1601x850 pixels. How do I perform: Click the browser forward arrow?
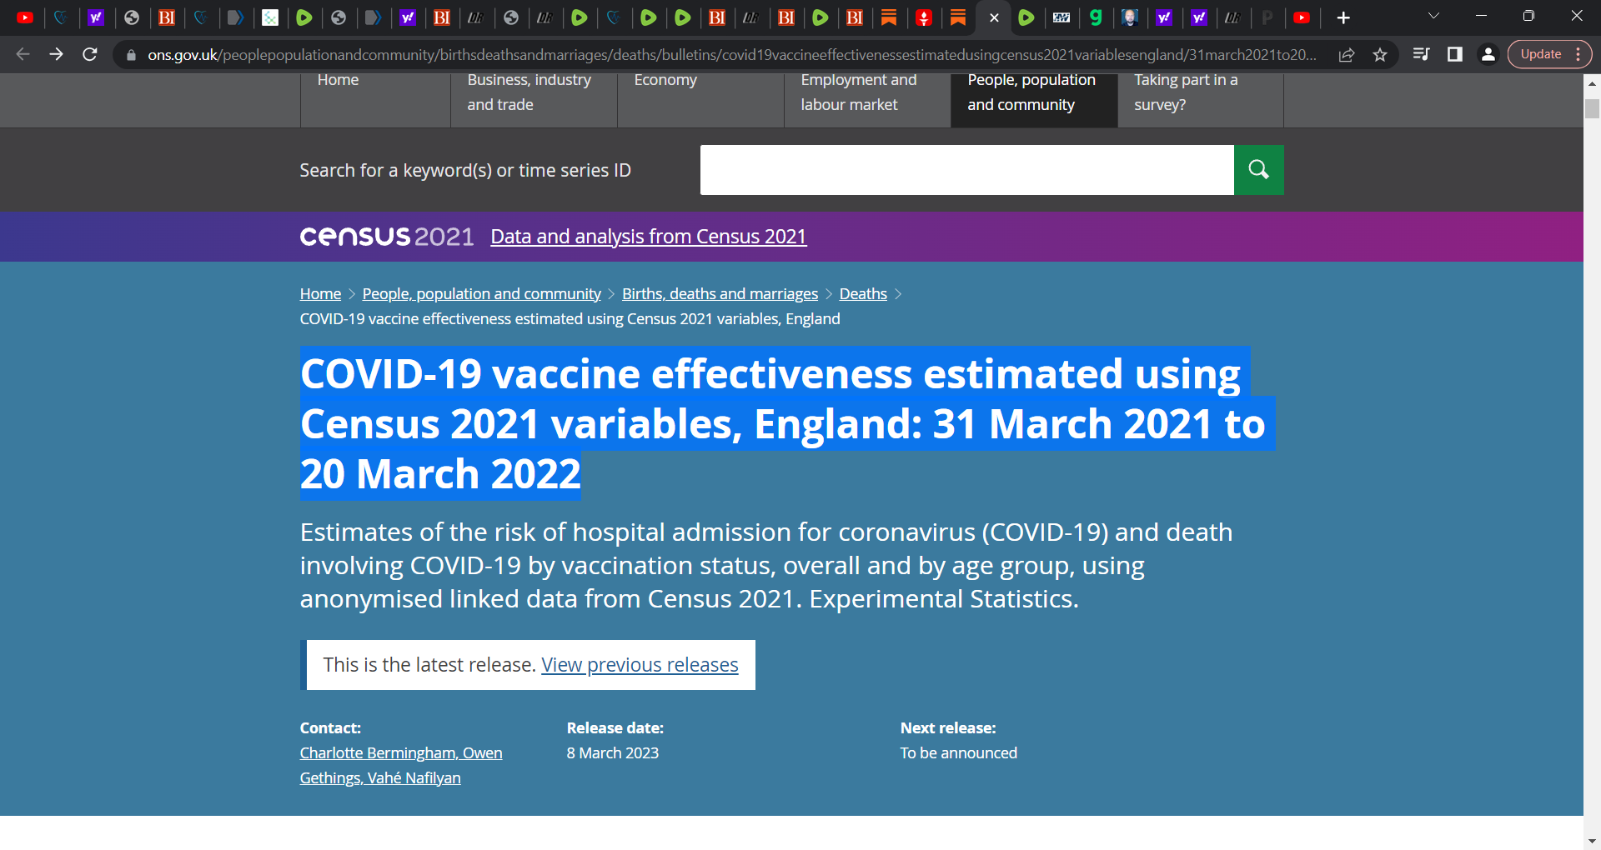(x=56, y=54)
